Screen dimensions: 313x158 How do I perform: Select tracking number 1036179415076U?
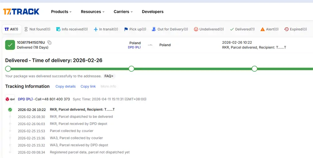tap(31, 43)
